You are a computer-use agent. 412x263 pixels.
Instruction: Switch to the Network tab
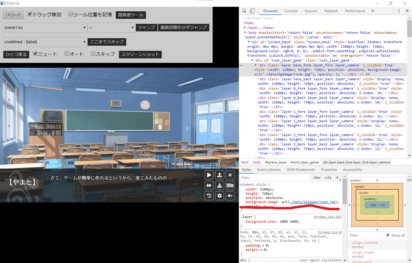tap(331, 11)
